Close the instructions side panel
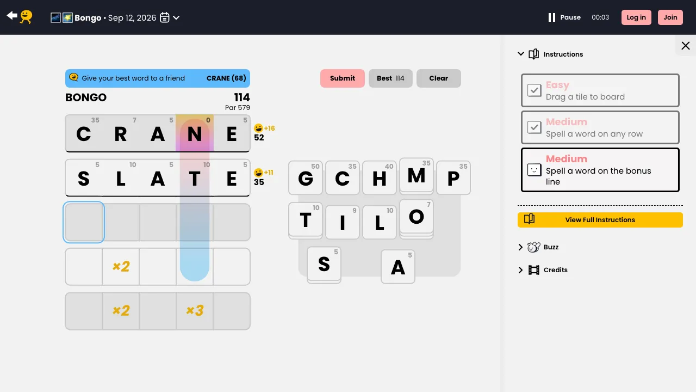This screenshot has height=392, width=696. click(686, 46)
